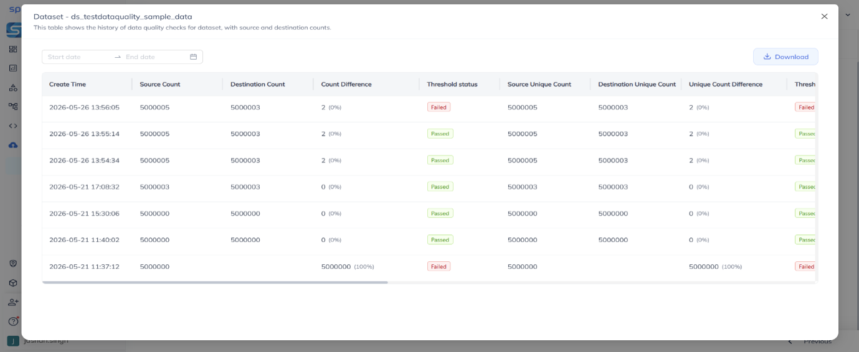
Task: Sort by Count Difference column header
Action: [x=346, y=84]
